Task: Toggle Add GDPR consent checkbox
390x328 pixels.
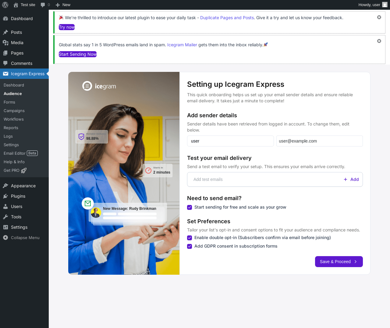Action: tap(190, 246)
